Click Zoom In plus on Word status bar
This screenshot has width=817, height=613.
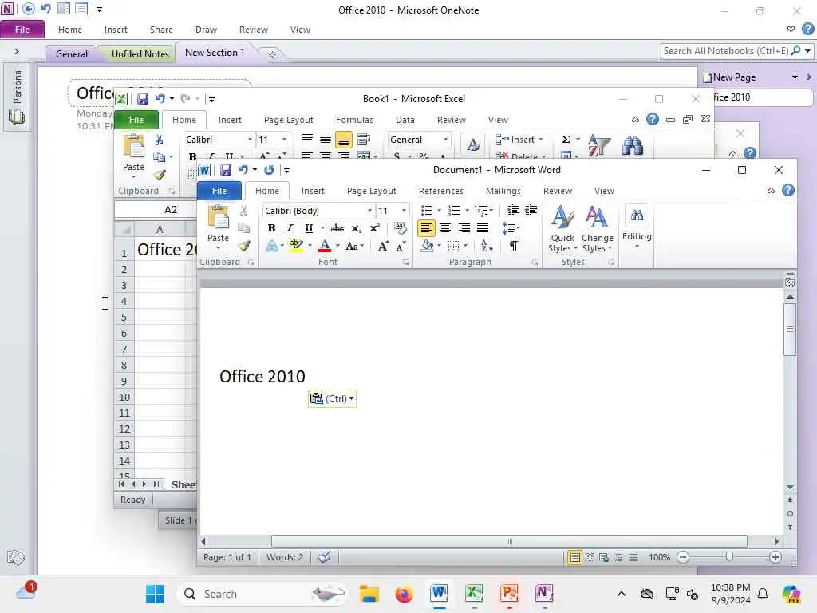click(x=776, y=557)
